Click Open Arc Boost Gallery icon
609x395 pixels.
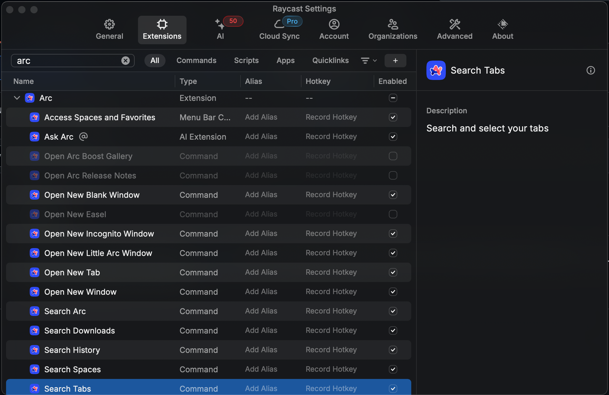pos(35,156)
